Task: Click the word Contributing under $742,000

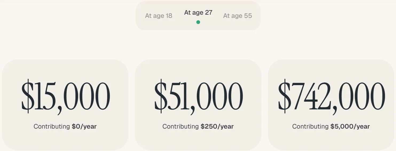Action: (x=310, y=126)
